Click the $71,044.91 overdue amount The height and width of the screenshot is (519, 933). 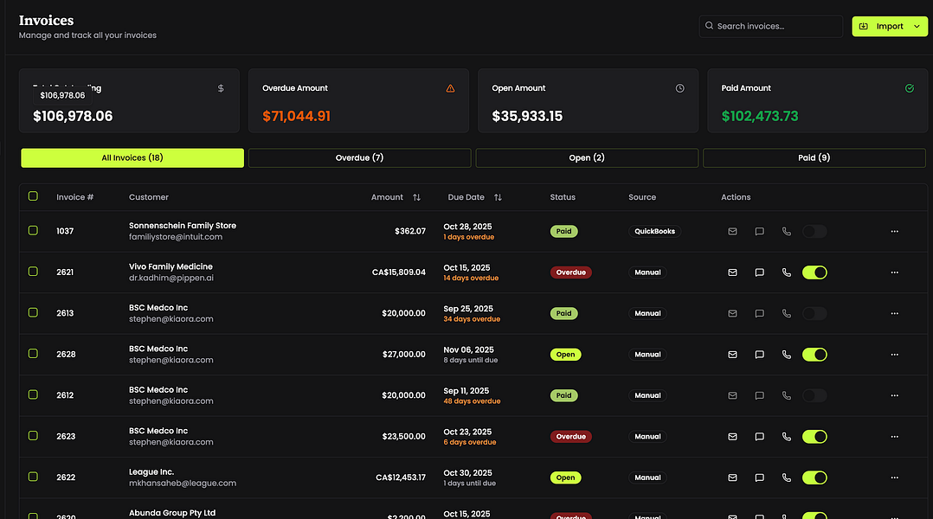click(296, 116)
